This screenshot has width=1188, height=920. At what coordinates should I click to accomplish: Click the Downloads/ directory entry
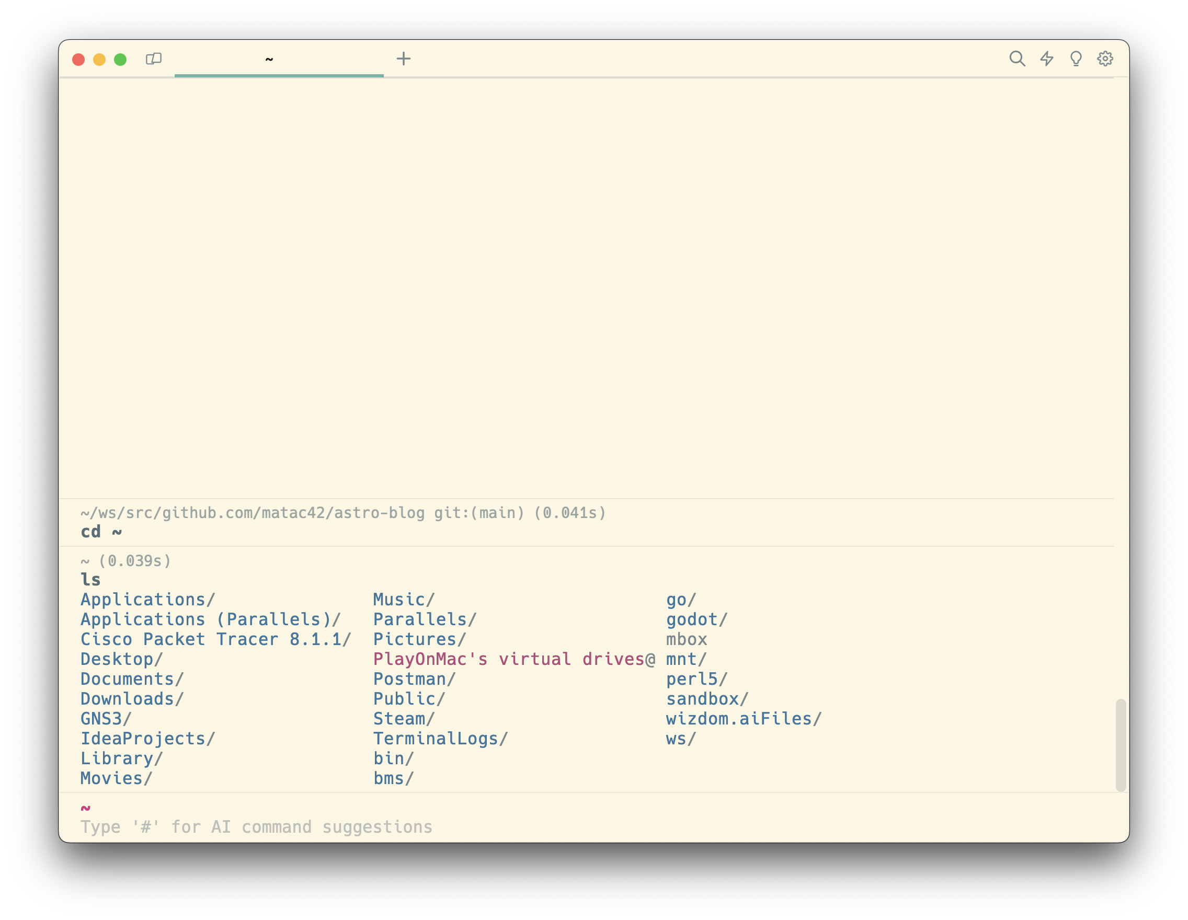(x=132, y=699)
